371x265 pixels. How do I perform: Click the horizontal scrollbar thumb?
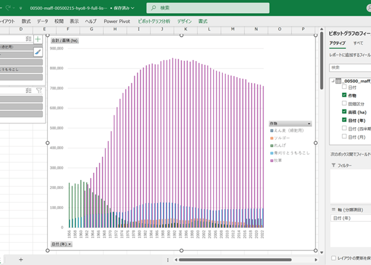pos(235,260)
